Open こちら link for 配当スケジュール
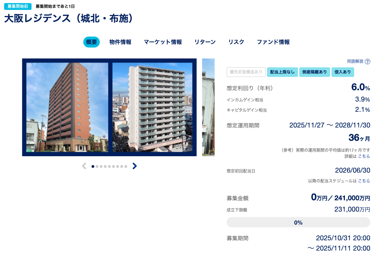The height and width of the screenshot is (255, 373). [x=364, y=181]
